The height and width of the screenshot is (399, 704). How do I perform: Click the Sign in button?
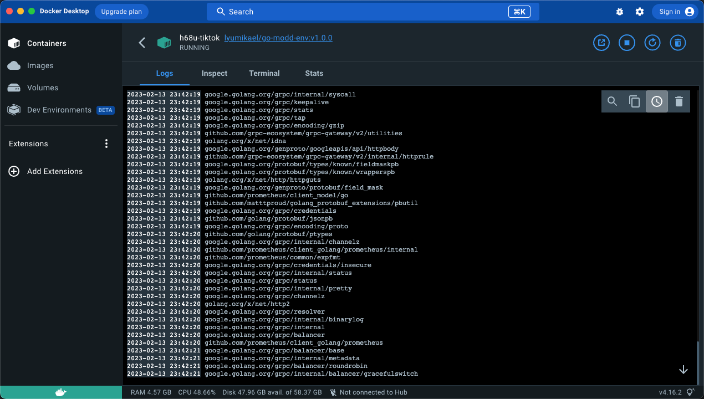click(x=674, y=12)
